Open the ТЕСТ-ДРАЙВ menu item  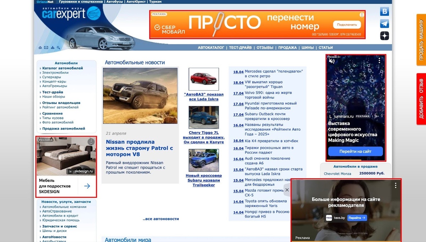(x=240, y=48)
